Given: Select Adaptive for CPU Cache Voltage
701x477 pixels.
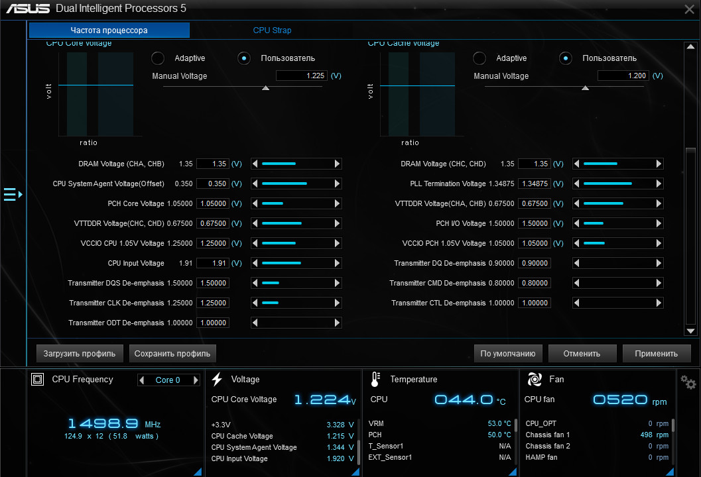Looking at the screenshot, I should (x=479, y=58).
